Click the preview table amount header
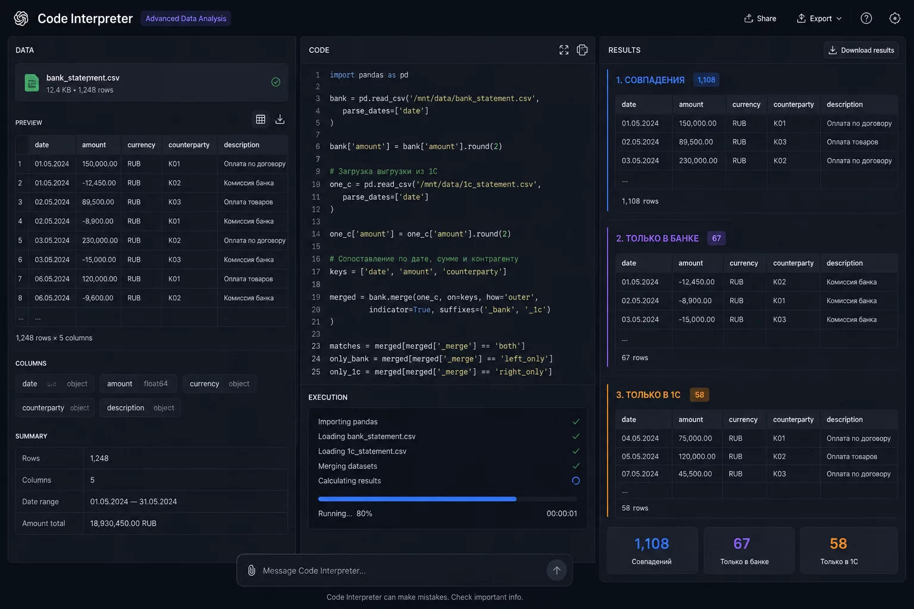 (x=94, y=145)
